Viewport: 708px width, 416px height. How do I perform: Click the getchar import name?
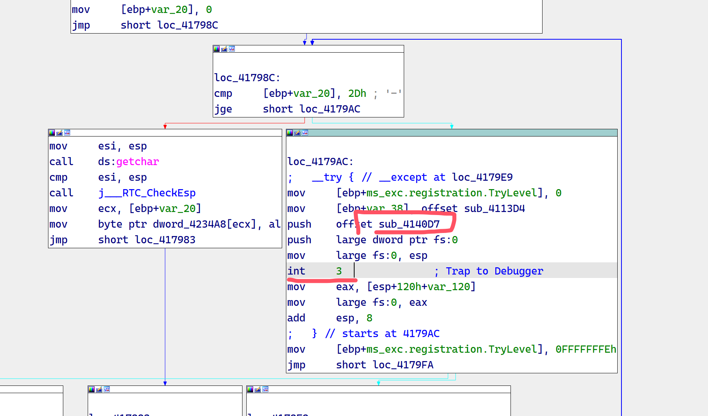coord(138,162)
